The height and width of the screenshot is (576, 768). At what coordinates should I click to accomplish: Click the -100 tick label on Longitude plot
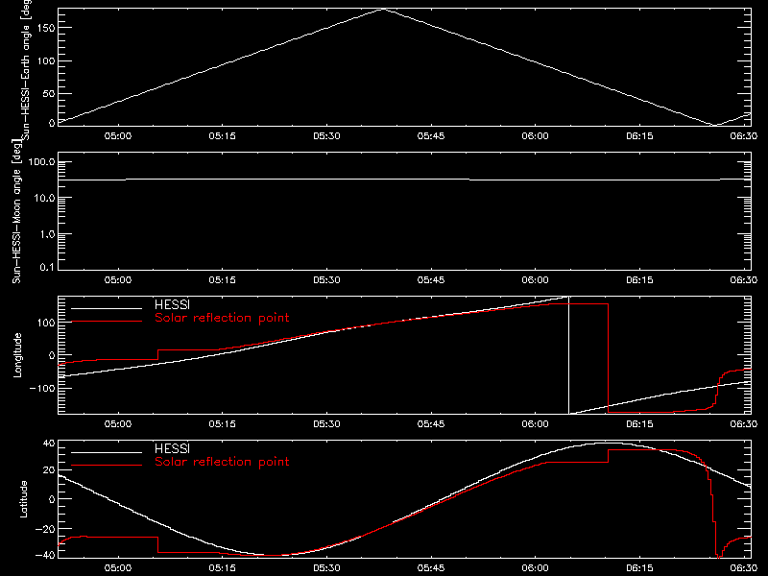coord(42,389)
